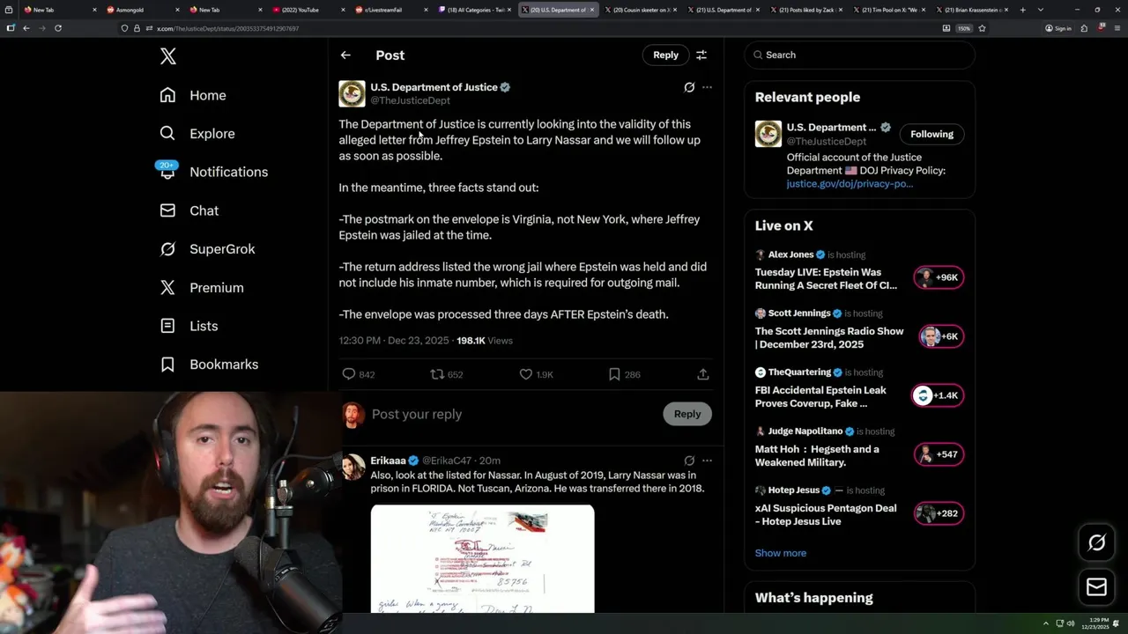1128x634 pixels.
Task: Switch to the Tim Pool on X tab
Action: 888,10
